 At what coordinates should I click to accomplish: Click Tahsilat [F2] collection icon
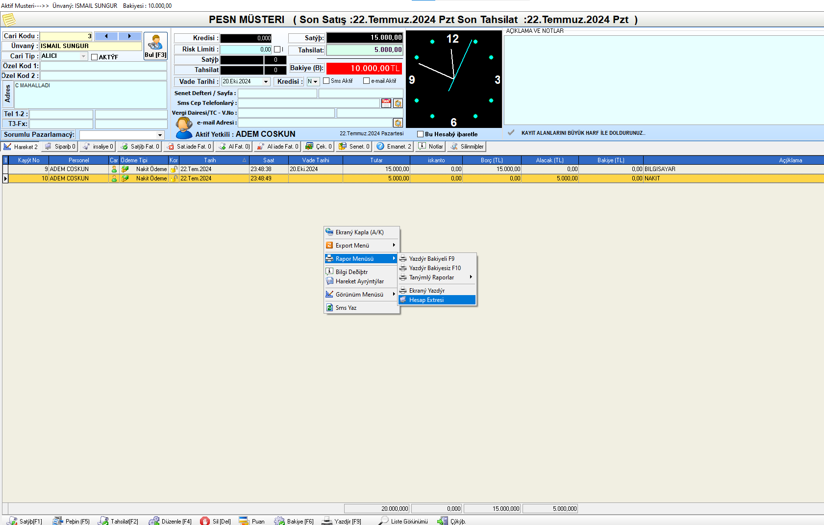(103, 521)
